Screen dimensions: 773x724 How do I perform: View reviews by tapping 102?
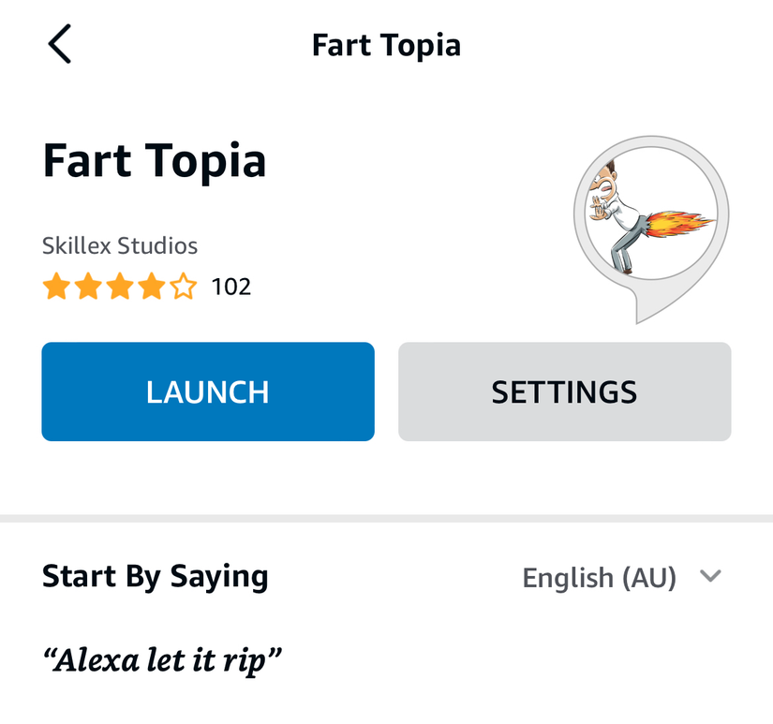pos(230,287)
